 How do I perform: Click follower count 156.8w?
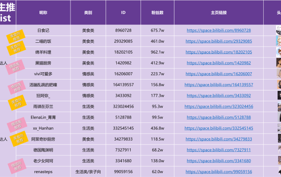[x=157, y=85]
